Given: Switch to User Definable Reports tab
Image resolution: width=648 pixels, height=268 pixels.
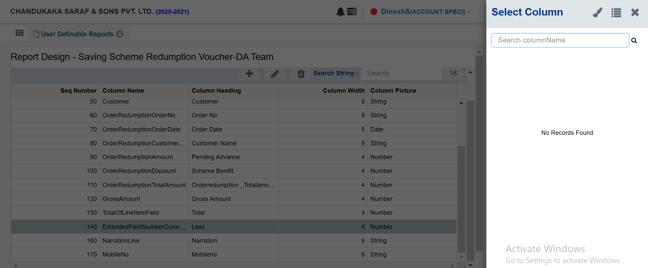Looking at the screenshot, I should click(x=74, y=34).
